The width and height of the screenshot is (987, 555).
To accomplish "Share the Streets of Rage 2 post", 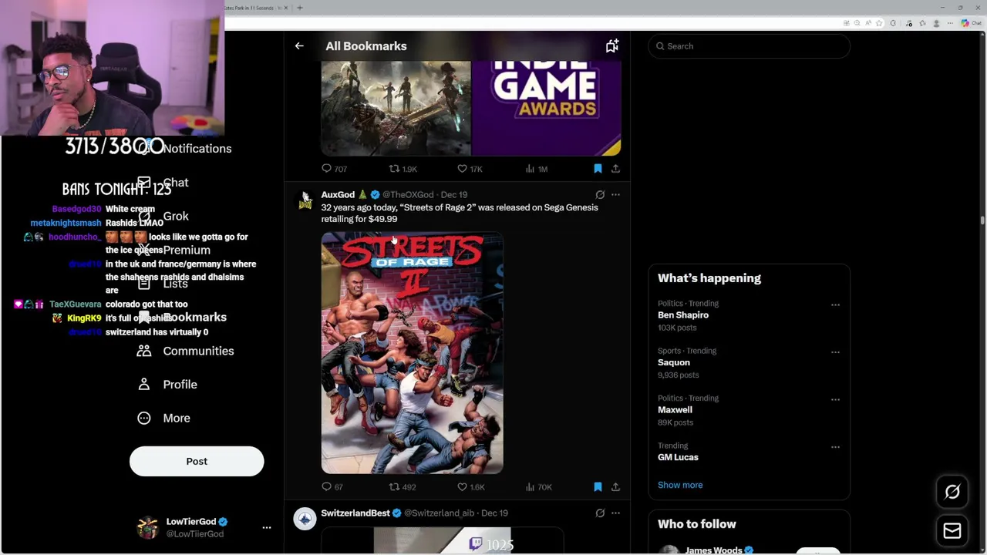I will (x=615, y=486).
